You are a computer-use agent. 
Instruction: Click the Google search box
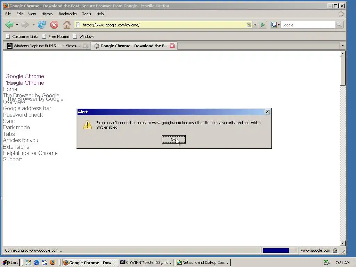pyautogui.click(x=308, y=25)
